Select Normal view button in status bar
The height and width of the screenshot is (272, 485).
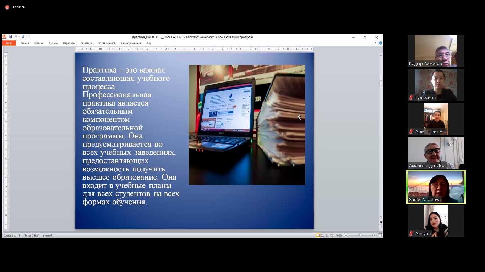point(318,236)
